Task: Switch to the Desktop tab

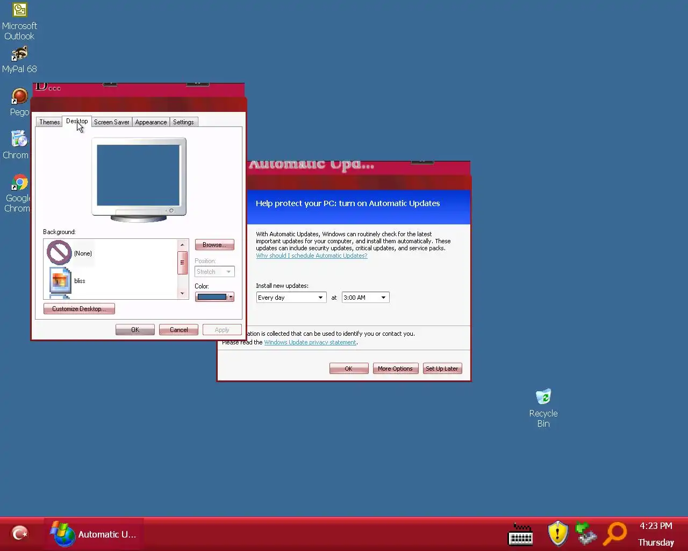Action: pyautogui.click(x=77, y=121)
